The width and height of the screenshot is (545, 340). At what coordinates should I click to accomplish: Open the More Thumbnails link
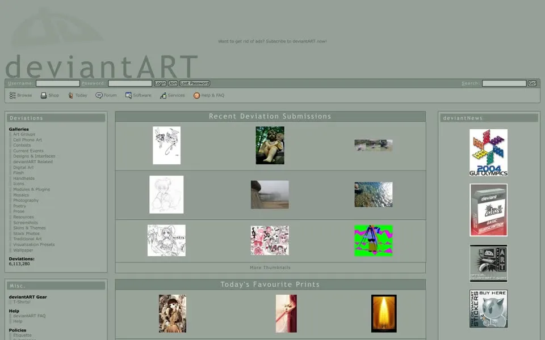click(270, 267)
